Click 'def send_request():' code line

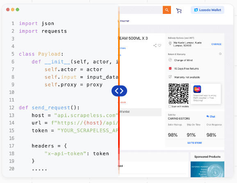point(49,108)
